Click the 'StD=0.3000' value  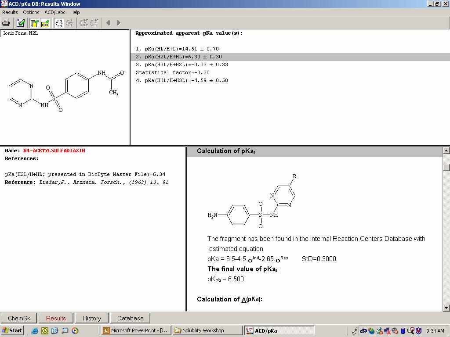coord(319,259)
